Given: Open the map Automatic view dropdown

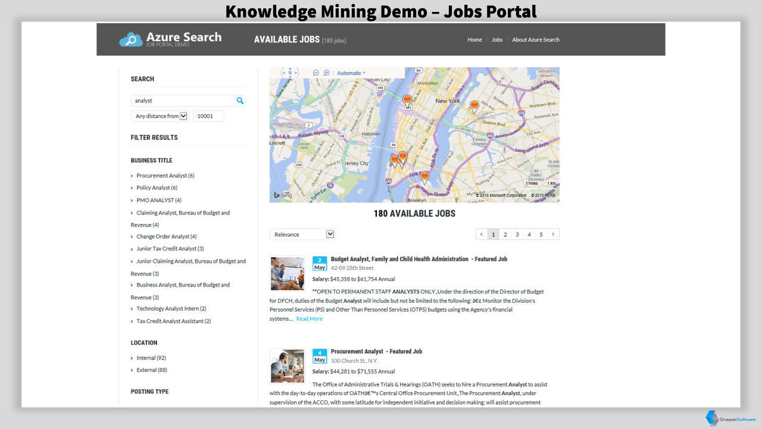Looking at the screenshot, I should [x=351, y=73].
